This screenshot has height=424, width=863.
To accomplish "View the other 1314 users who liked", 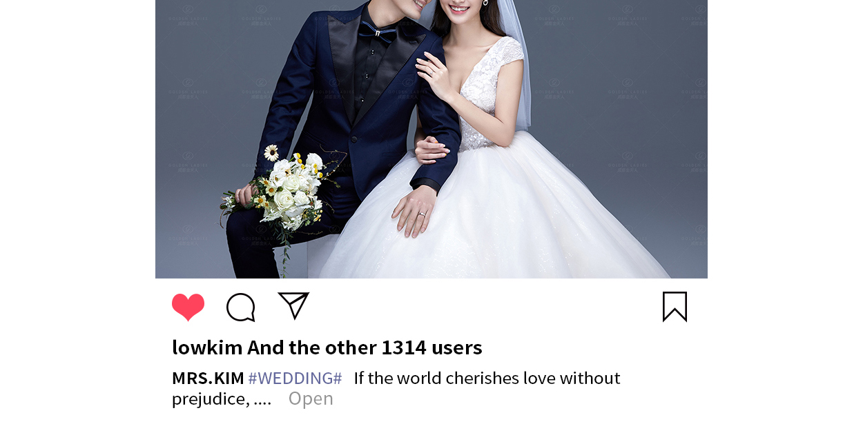I will pyautogui.click(x=365, y=347).
